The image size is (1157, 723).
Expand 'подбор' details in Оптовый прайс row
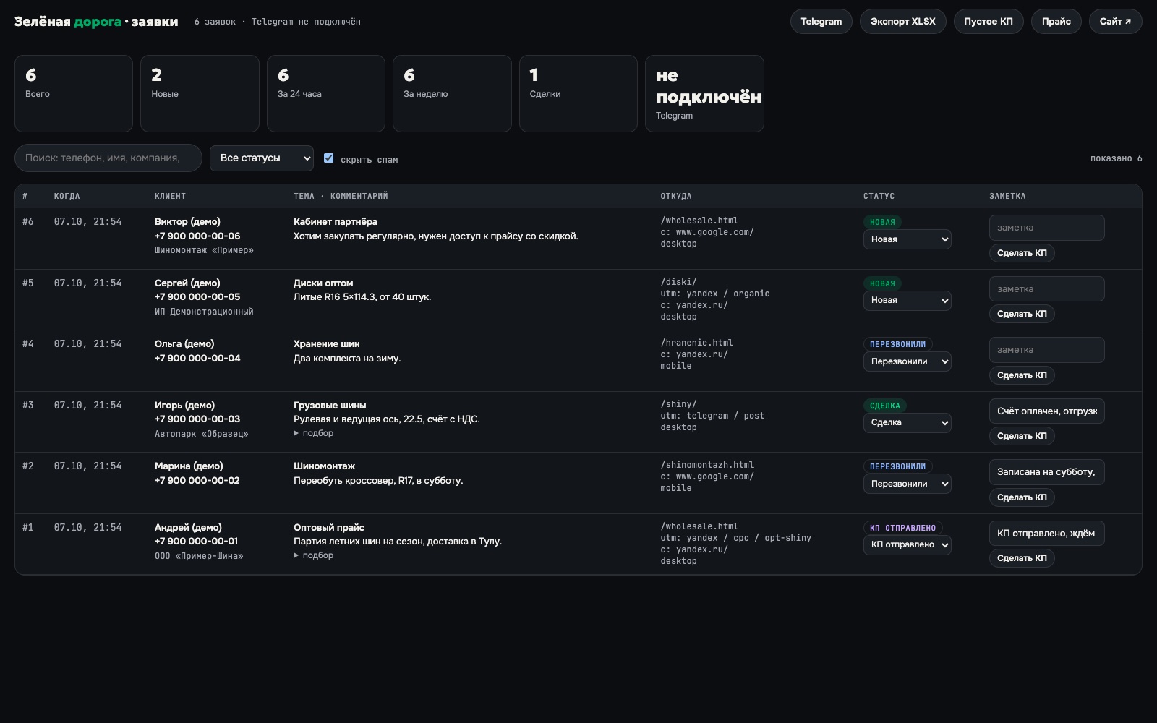(314, 555)
